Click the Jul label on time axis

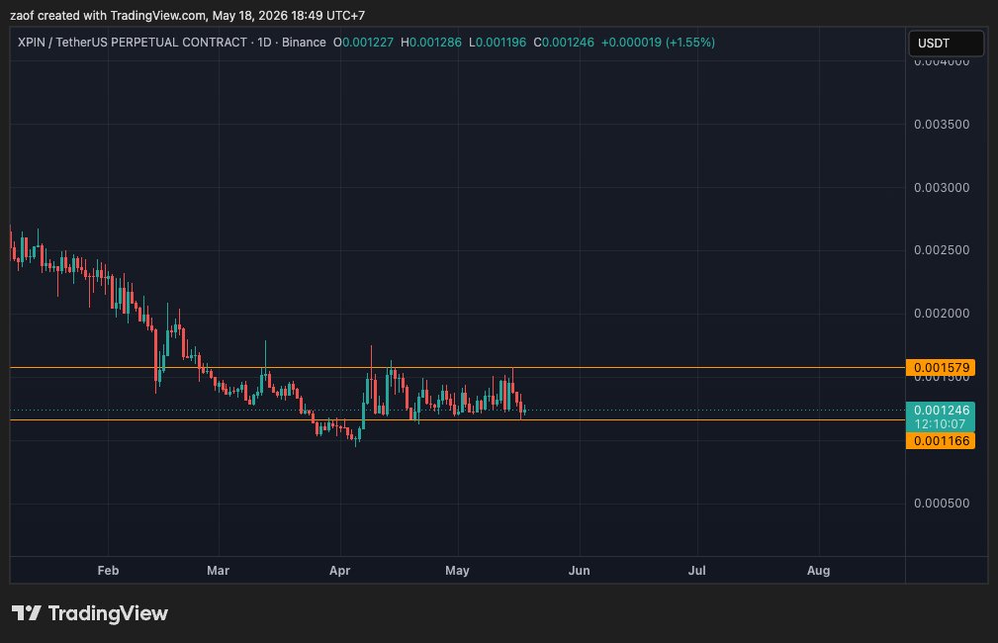[697, 571]
